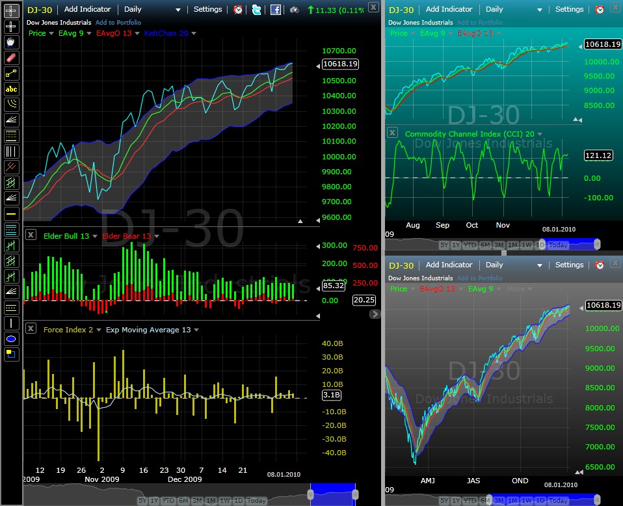Select the yellow trend line tool

tap(11, 73)
